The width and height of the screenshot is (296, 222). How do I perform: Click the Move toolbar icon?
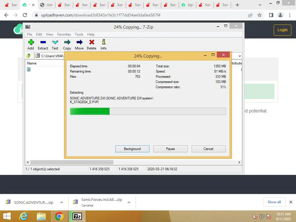click(79, 45)
